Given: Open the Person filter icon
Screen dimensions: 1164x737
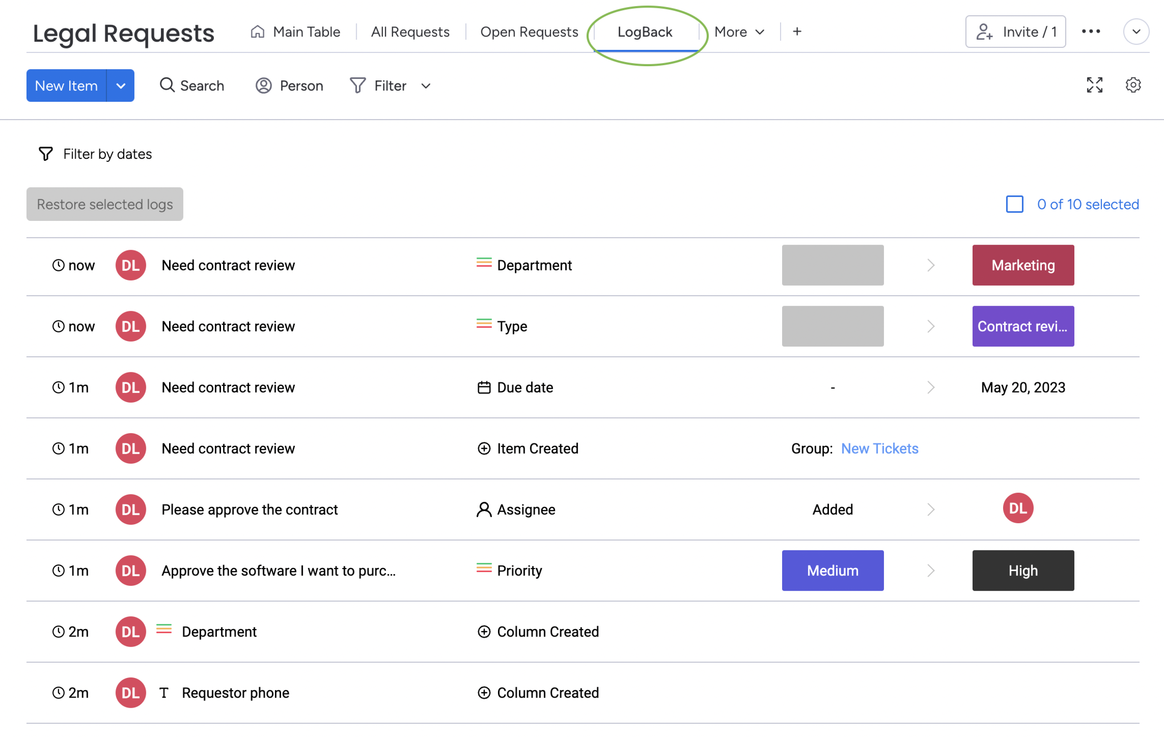Looking at the screenshot, I should (x=263, y=86).
